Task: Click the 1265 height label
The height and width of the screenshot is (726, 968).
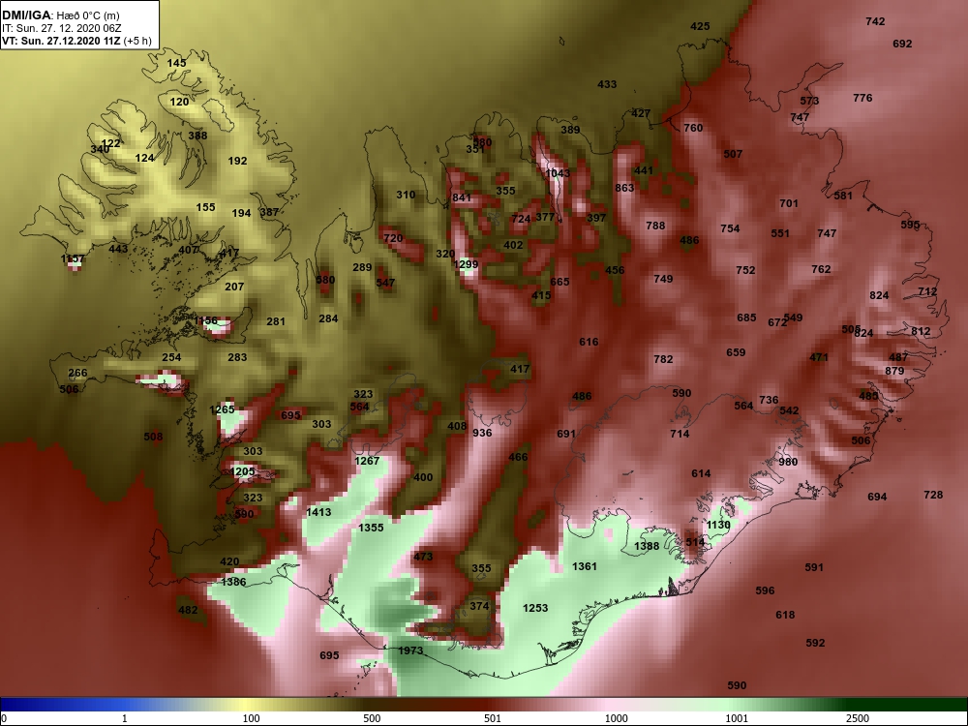Action: coord(223,409)
